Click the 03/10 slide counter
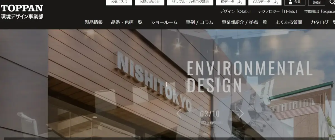The width and height of the screenshot is (335, 140). [x=210, y=114]
